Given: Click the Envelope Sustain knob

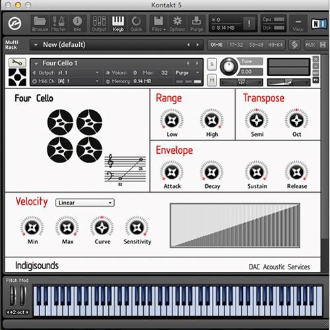Looking at the screenshot, I should (257, 172).
